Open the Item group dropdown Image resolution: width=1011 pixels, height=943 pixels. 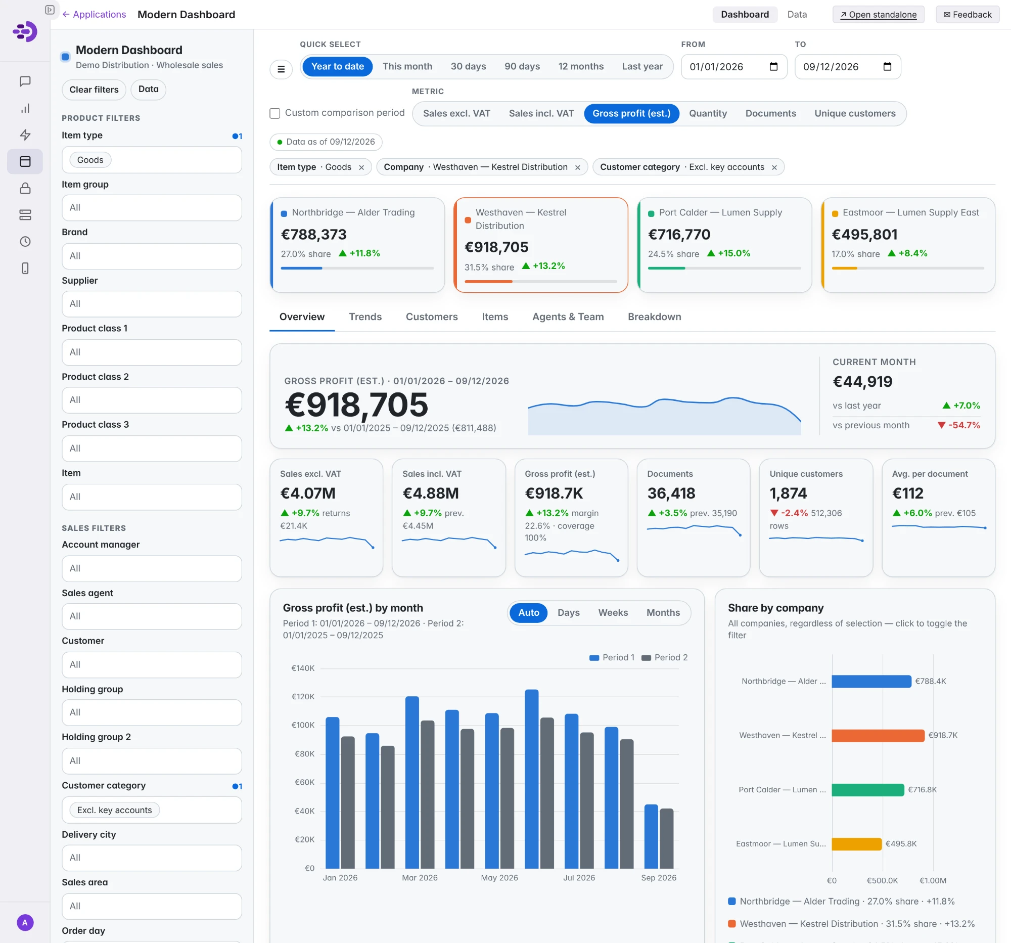point(152,207)
